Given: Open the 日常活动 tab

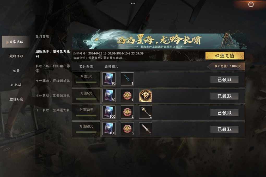Looking at the screenshot, I should tap(16, 42).
